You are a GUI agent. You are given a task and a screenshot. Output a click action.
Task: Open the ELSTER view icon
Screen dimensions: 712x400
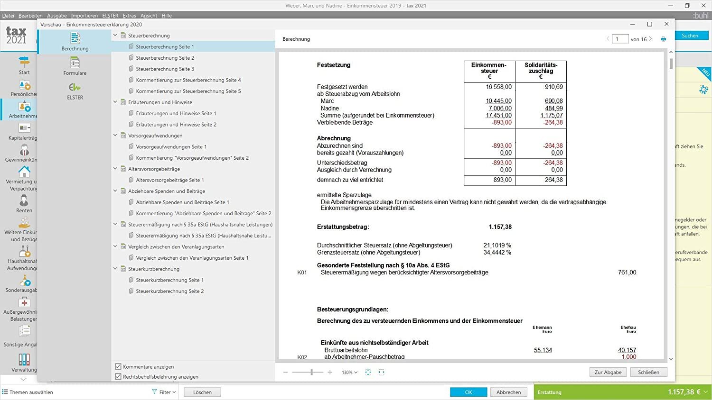(75, 87)
